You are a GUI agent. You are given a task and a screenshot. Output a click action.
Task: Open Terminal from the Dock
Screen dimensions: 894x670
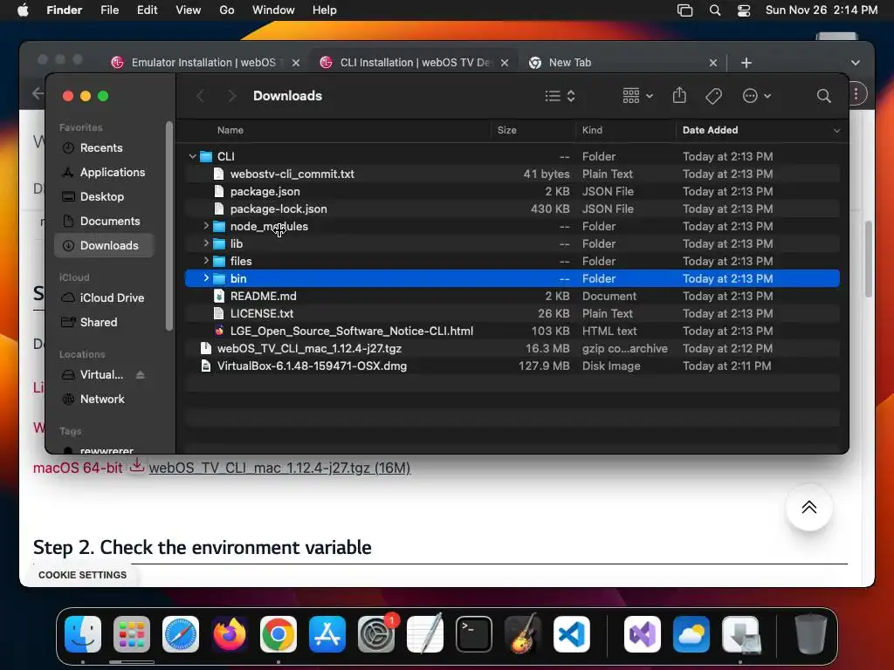[474, 634]
